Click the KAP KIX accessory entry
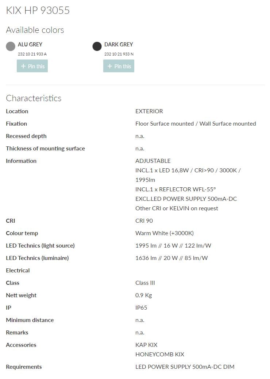The height and width of the screenshot is (379, 270). [146, 345]
